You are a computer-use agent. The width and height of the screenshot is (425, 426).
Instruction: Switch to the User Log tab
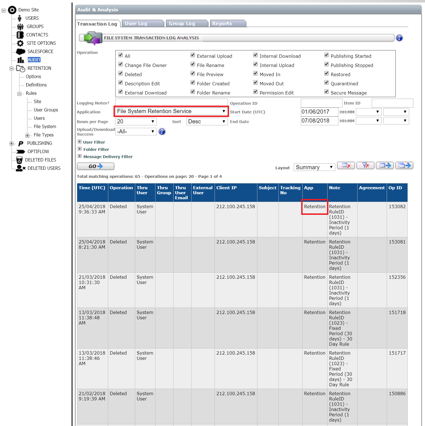point(143,24)
